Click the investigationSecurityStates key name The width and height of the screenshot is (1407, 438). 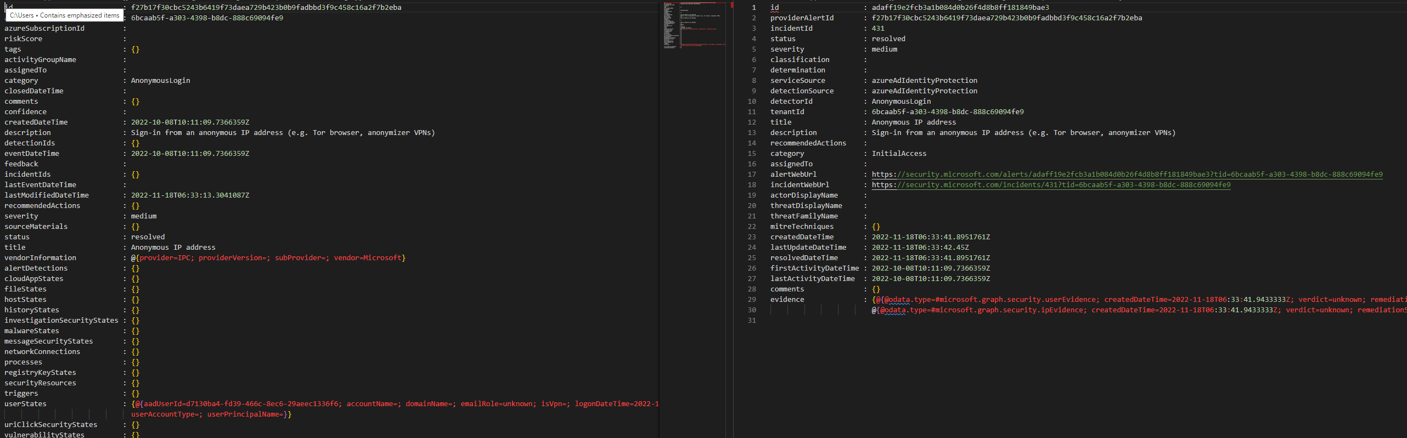click(x=61, y=321)
